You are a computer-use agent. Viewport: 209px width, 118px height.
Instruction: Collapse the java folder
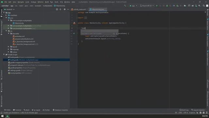6,18
